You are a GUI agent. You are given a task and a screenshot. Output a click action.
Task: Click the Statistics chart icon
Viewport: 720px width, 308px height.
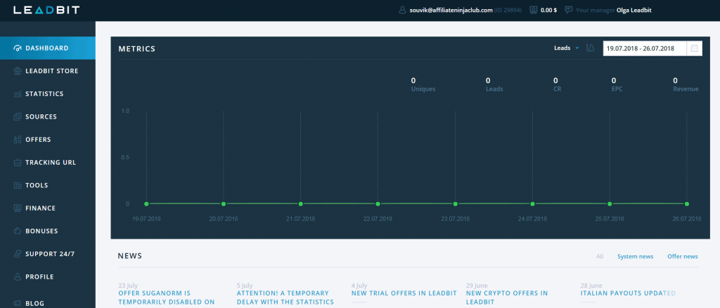tap(18, 94)
